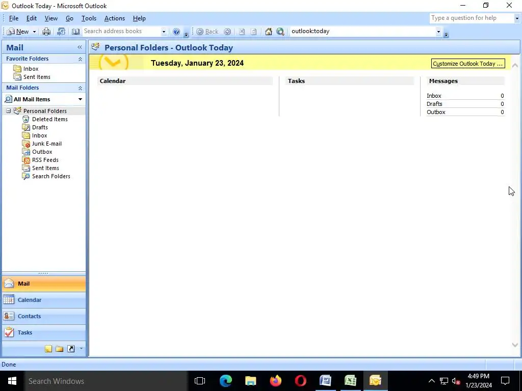Screen dimensions: 522x391
Task: Open the help question box dropdown arrow
Action: click(517, 18)
